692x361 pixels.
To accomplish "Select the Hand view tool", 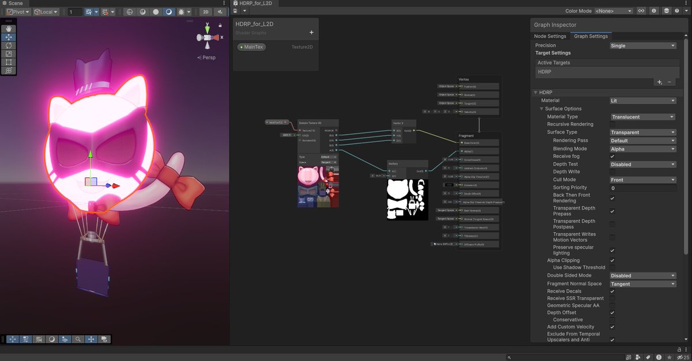I will pos(9,29).
